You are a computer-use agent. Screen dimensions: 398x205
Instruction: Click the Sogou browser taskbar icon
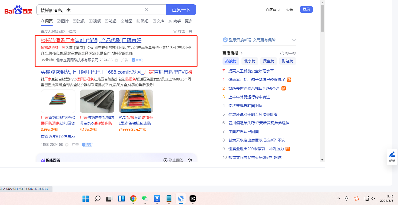coord(181,199)
